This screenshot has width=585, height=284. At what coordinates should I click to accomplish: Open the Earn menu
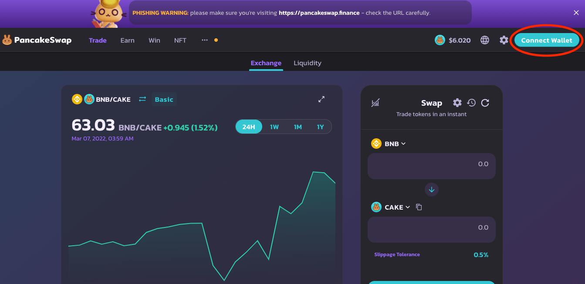coord(127,40)
